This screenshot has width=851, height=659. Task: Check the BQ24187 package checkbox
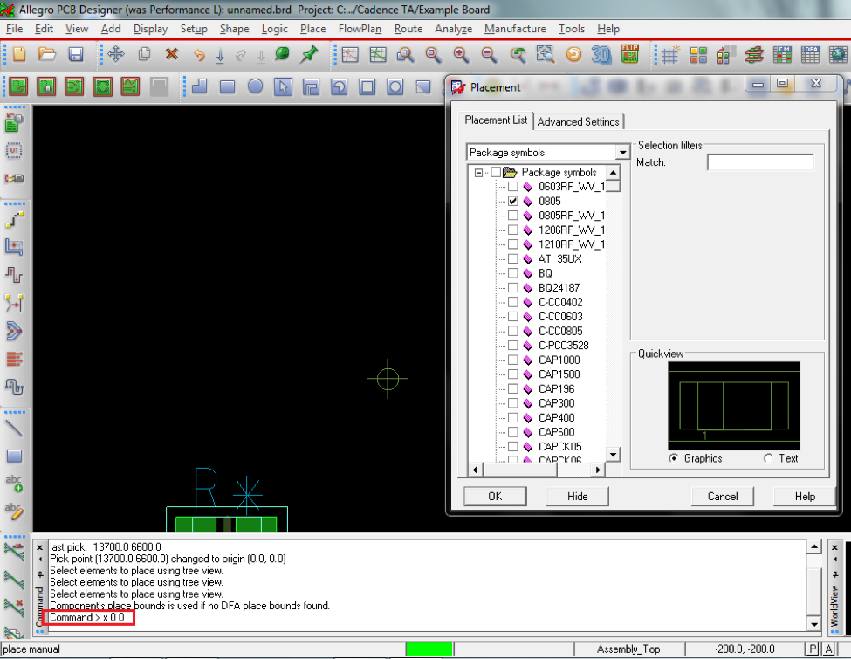513,288
